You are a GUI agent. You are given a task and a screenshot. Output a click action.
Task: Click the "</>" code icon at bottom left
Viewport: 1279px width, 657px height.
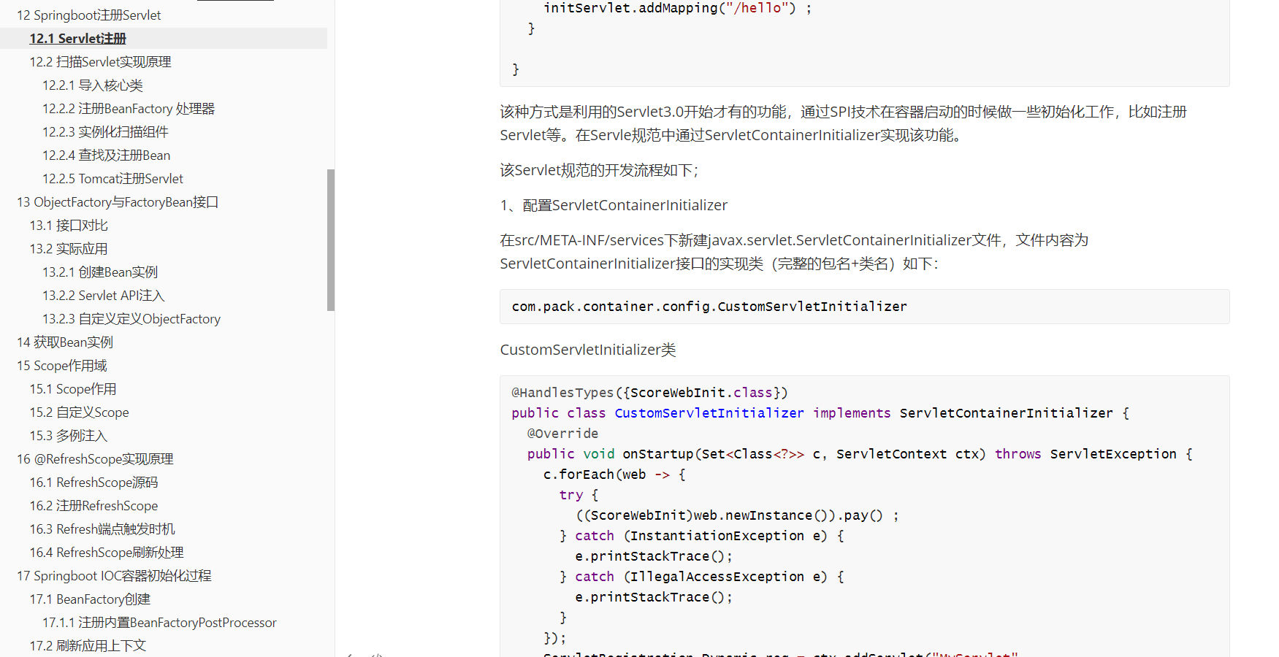375,655
